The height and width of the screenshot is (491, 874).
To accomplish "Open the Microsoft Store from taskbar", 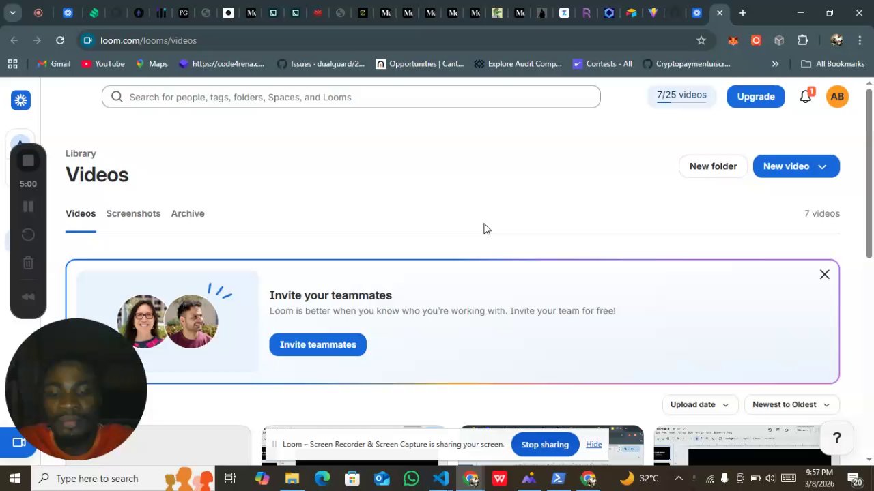I will pos(352,478).
